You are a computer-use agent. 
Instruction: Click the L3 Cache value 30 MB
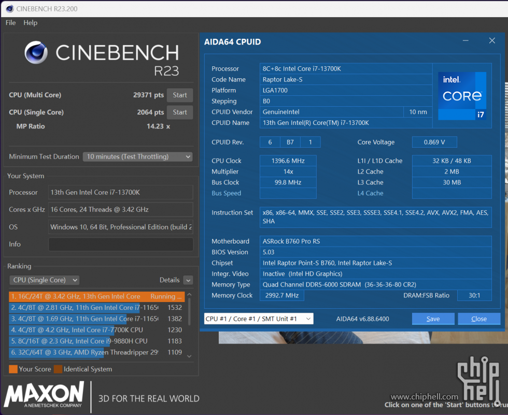(x=451, y=182)
